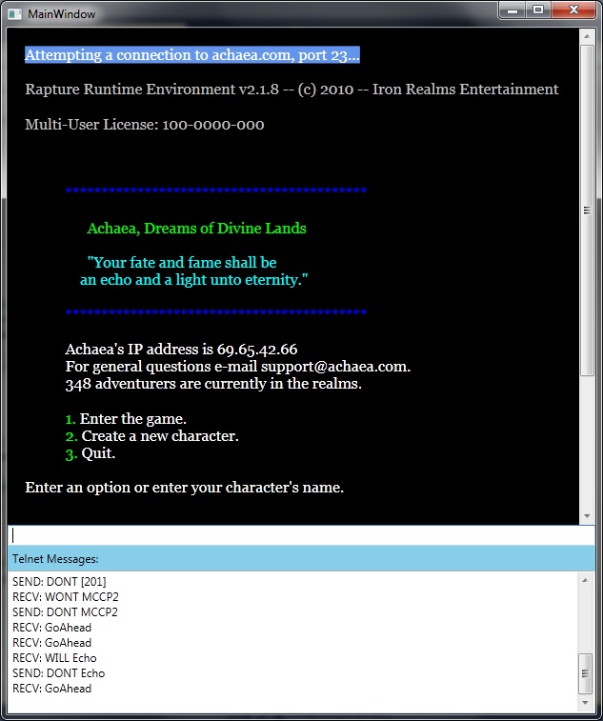Click '348 adventurers are currently' line
This screenshot has width=603, height=721.
click(213, 384)
